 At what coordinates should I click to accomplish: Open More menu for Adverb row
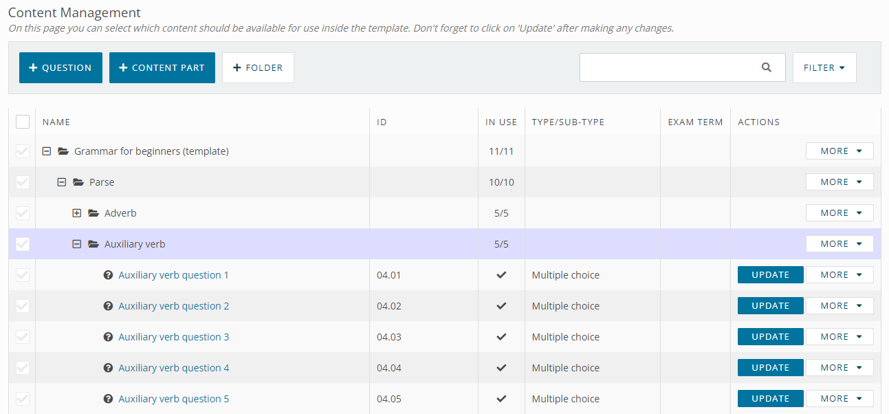coord(839,213)
